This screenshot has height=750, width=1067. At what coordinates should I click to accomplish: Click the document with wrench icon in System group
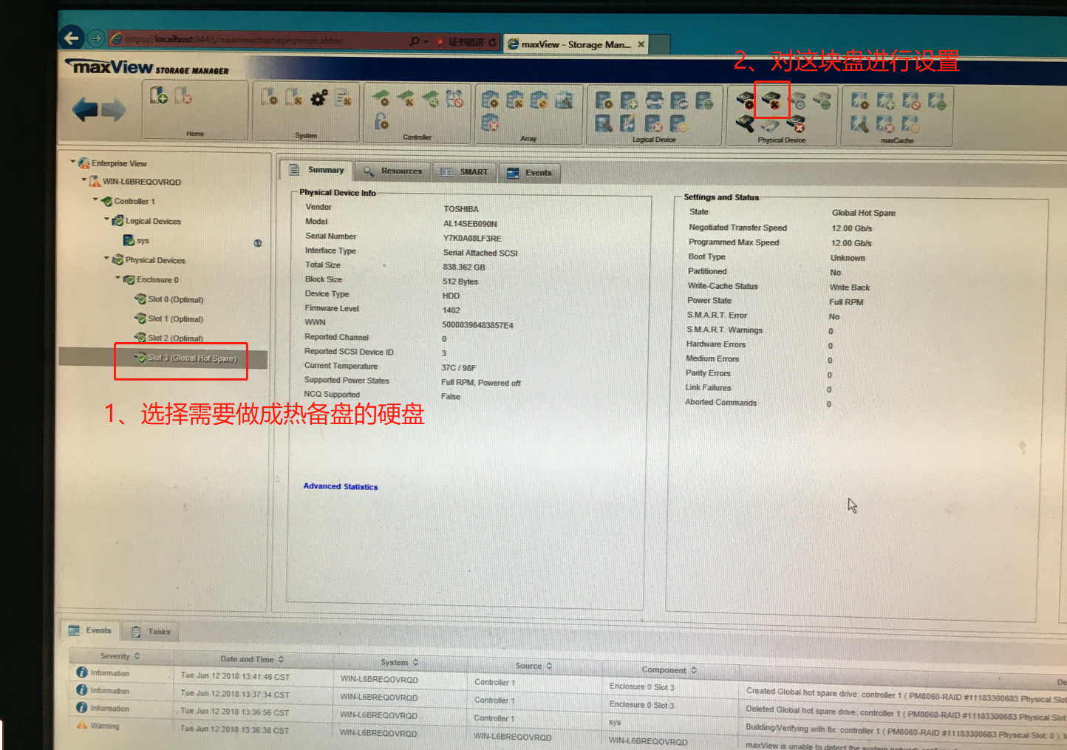[x=343, y=97]
